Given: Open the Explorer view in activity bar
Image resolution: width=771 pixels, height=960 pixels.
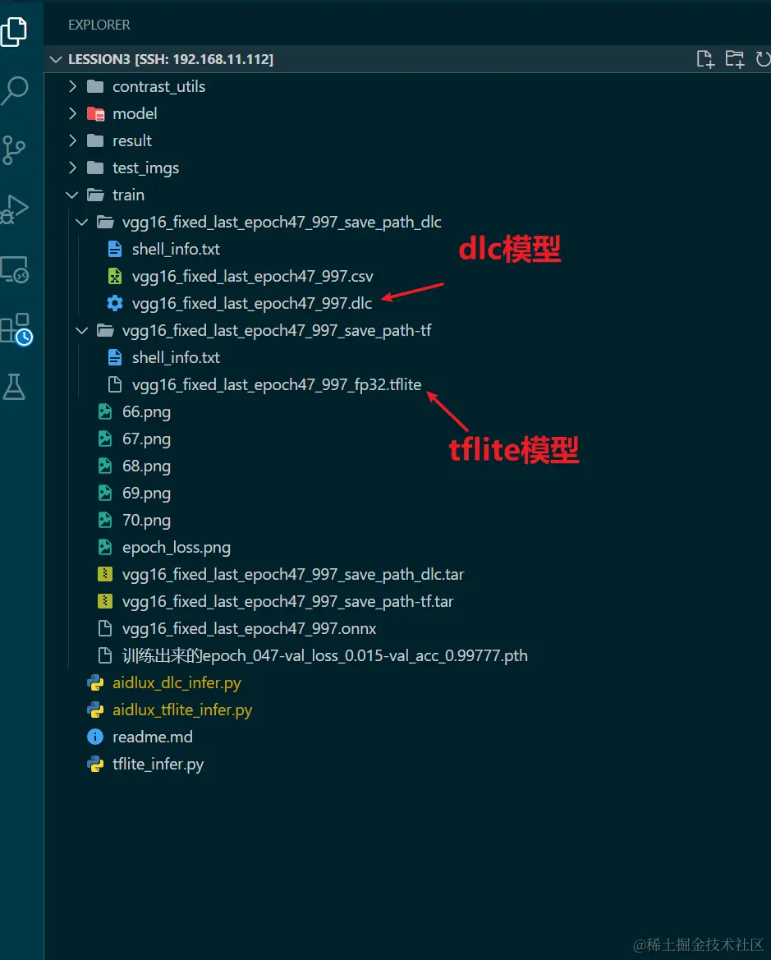Looking at the screenshot, I should 13,30.
